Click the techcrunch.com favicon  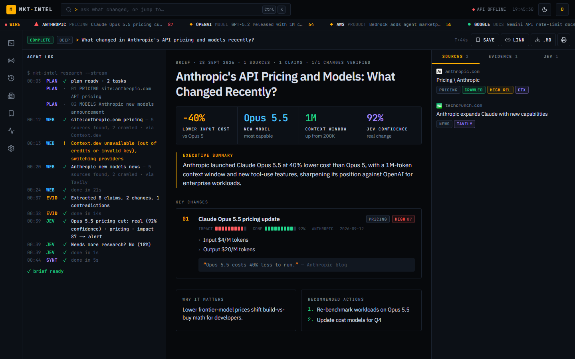[439, 105]
